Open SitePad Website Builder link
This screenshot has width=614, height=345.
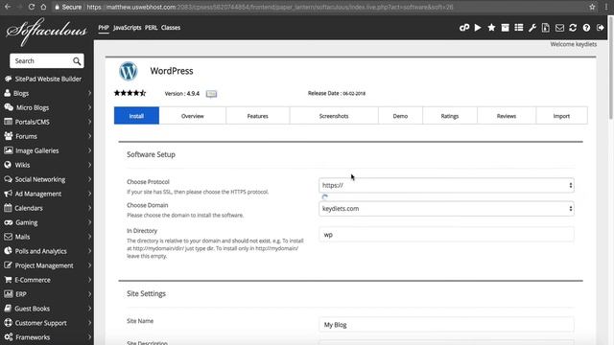click(x=48, y=79)
